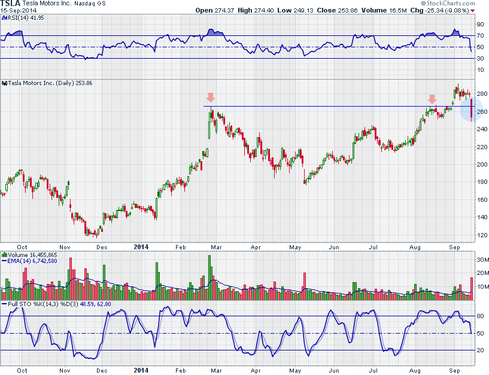Click the 160 price axis label
Image resolution: width=489 pixels, height=375 pixels.
click(x=482, y=199)
